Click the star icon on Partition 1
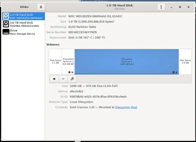 69,72
